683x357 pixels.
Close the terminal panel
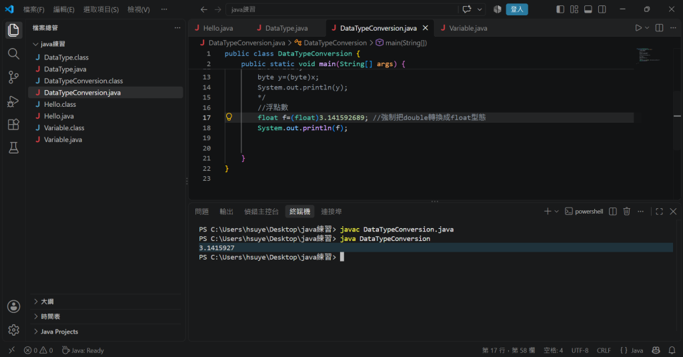click(673, 212)
